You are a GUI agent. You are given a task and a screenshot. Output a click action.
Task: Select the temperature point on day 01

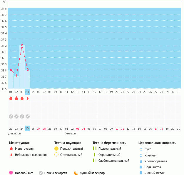tap(11, 70)
